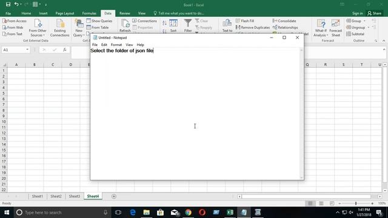Toggle the Filter funnel button
The height and width of the screenshot is (218, 388).
(188, 25)
